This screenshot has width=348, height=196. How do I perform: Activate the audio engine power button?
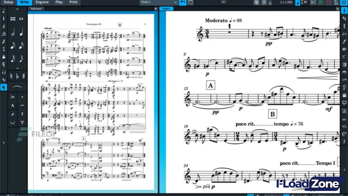click(x=344, y=3)
